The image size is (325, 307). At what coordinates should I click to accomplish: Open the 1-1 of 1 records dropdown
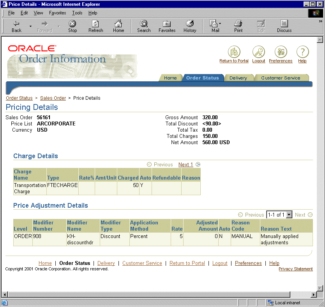[x=279, y=215]
